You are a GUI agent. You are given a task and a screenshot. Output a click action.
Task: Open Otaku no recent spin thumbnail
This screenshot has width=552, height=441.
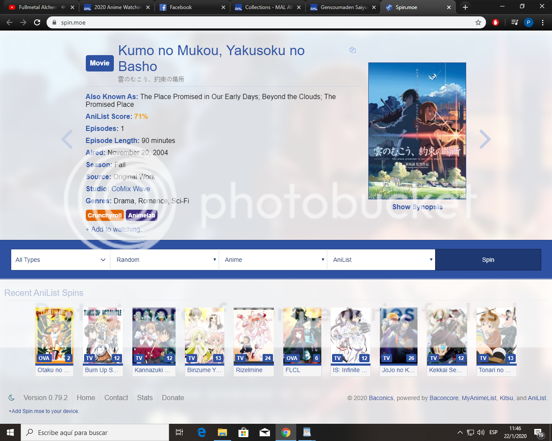click(54, 342)
